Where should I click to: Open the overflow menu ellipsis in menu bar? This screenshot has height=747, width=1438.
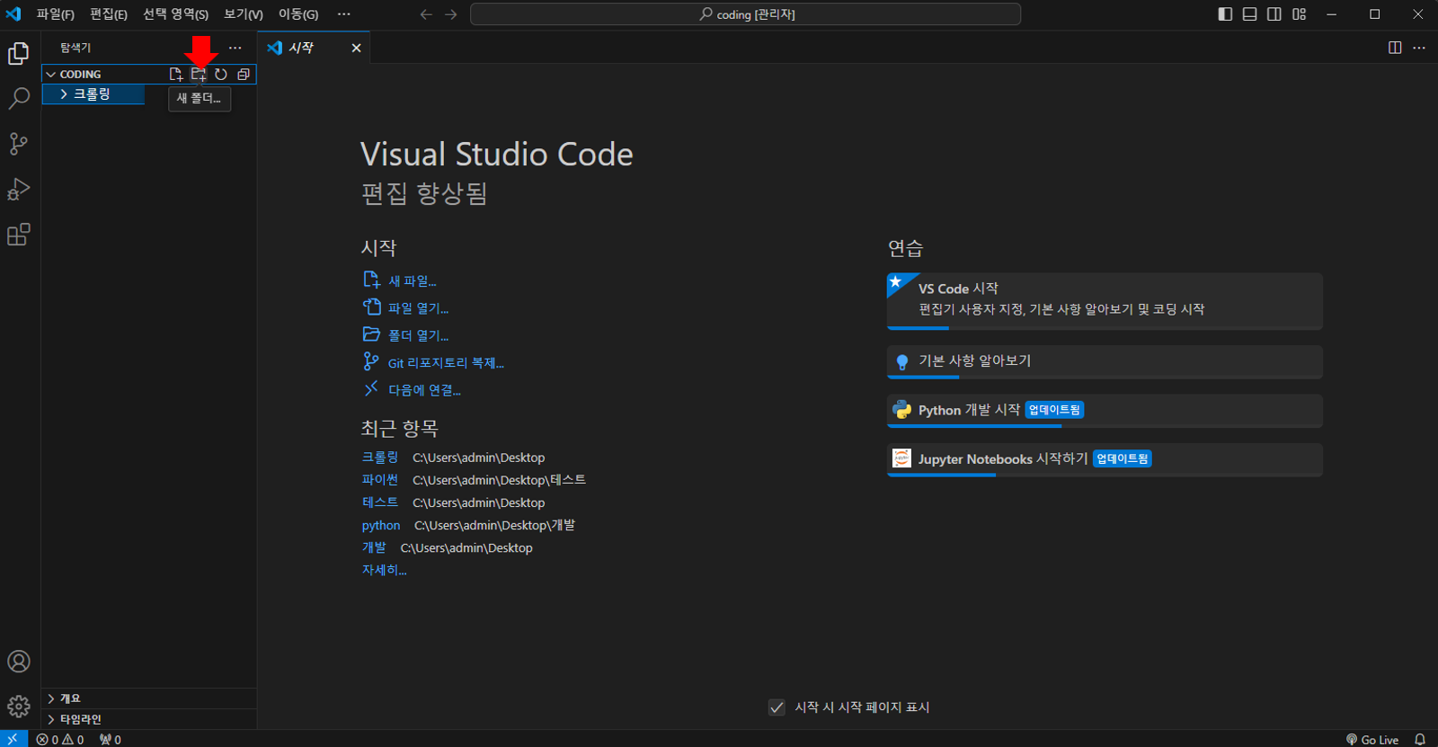(344, 14)
